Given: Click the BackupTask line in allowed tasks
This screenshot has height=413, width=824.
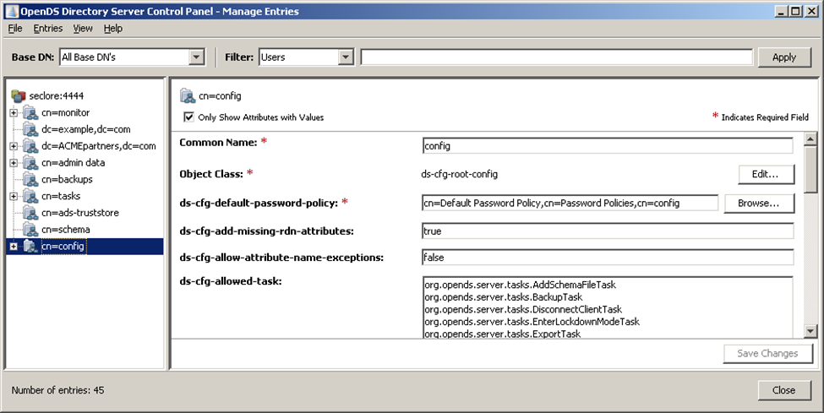Looking at the screenshot, I should [x=504, y=297].
